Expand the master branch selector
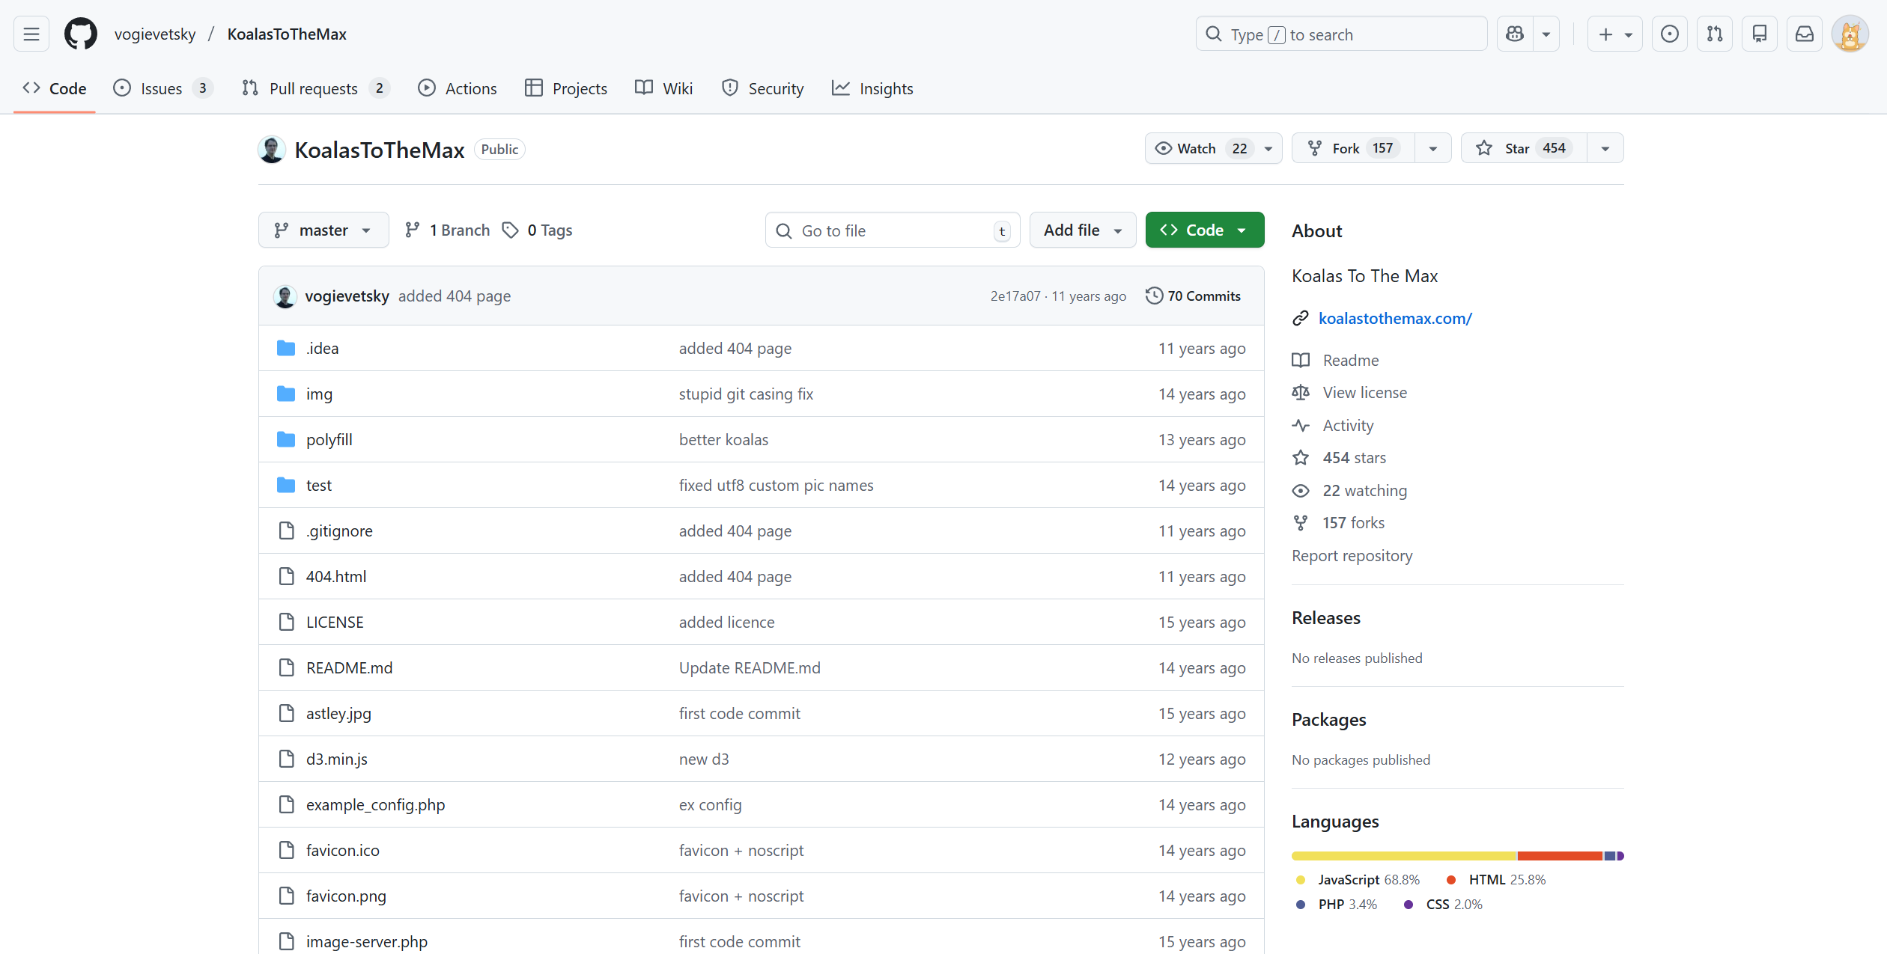Viewport: 1887px width, 954px height. click(323, 230)
